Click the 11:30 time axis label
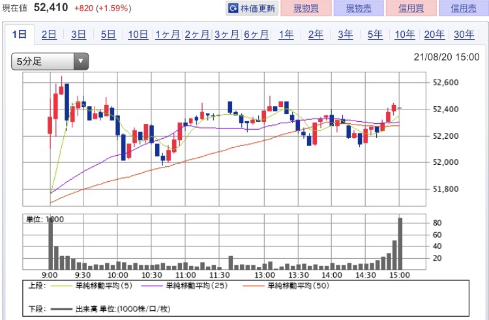This screenshot has height=320, width=489. pos(219,275)
